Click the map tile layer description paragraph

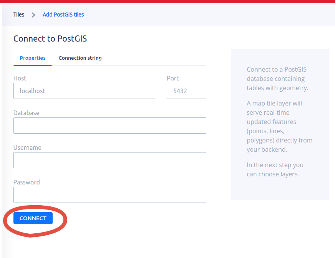279,126
